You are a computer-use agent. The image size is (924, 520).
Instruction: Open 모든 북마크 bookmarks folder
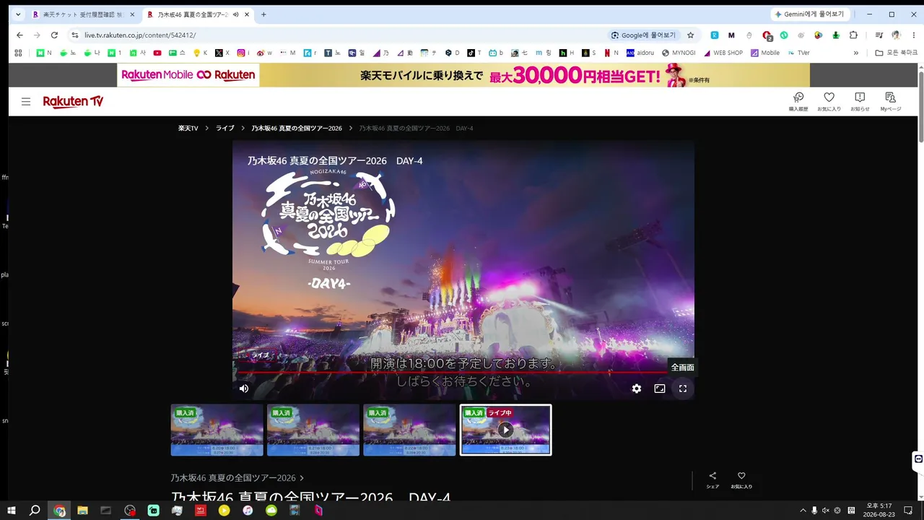pos(897,53)
